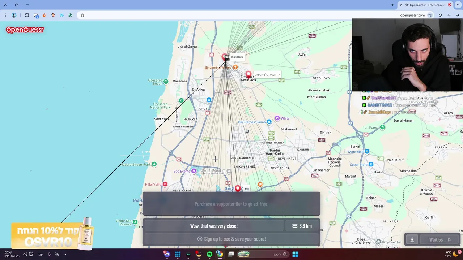
Task: Open Spotify from the taskbar
Action: [x=209, y=254]
